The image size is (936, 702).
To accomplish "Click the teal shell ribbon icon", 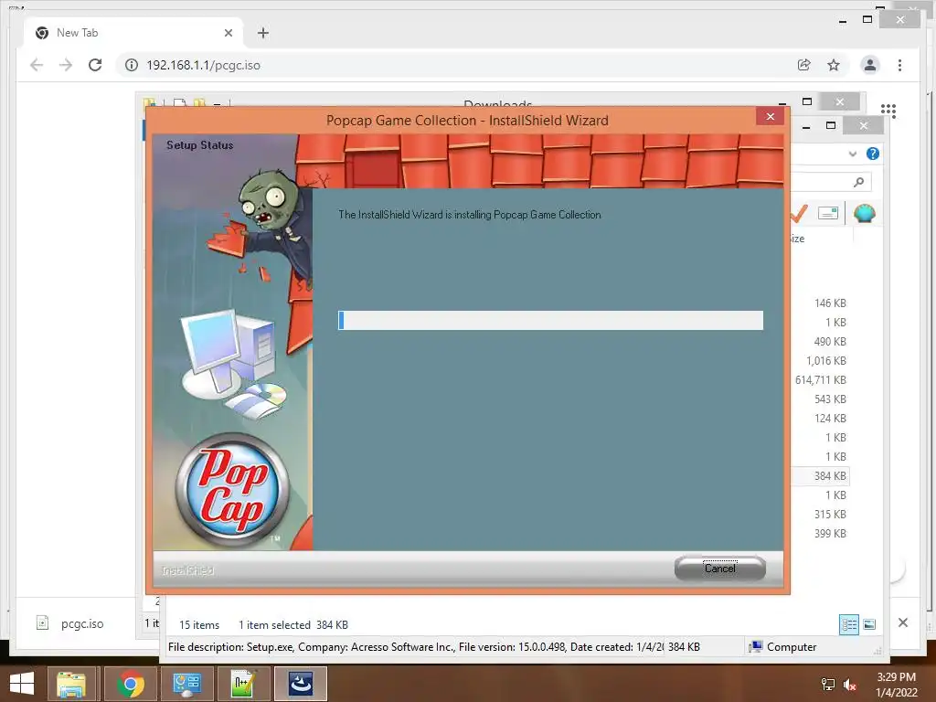I will click(x=865, y=213).
